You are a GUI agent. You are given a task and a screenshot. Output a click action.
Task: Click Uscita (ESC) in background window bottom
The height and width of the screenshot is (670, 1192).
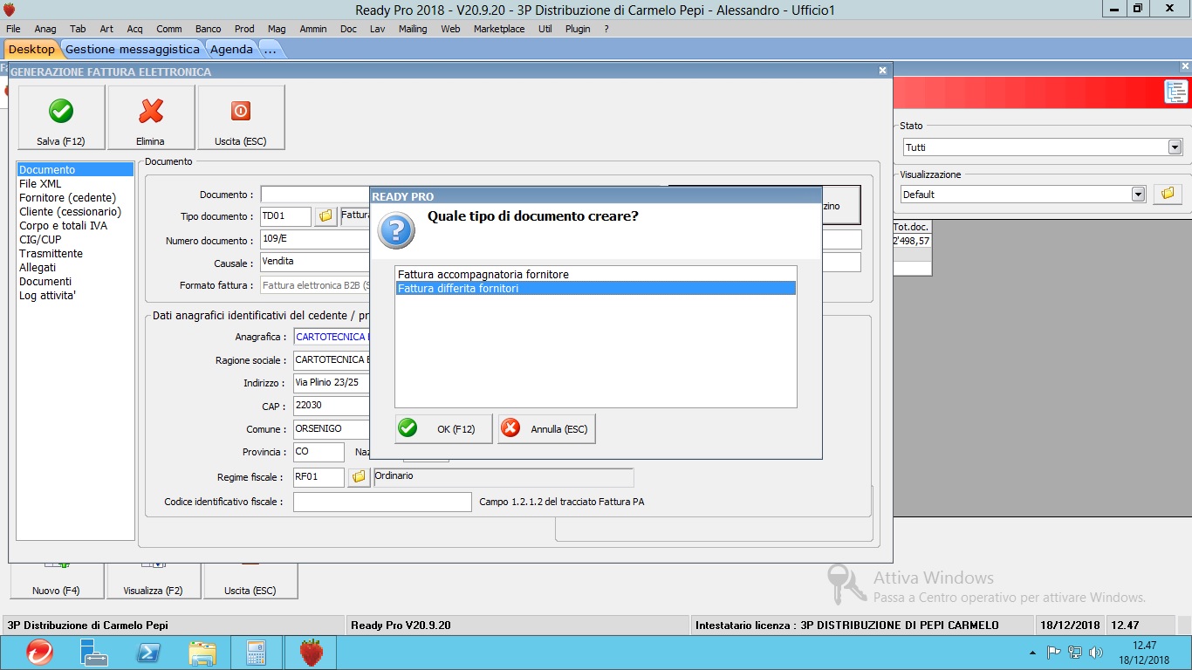(250, 582)
